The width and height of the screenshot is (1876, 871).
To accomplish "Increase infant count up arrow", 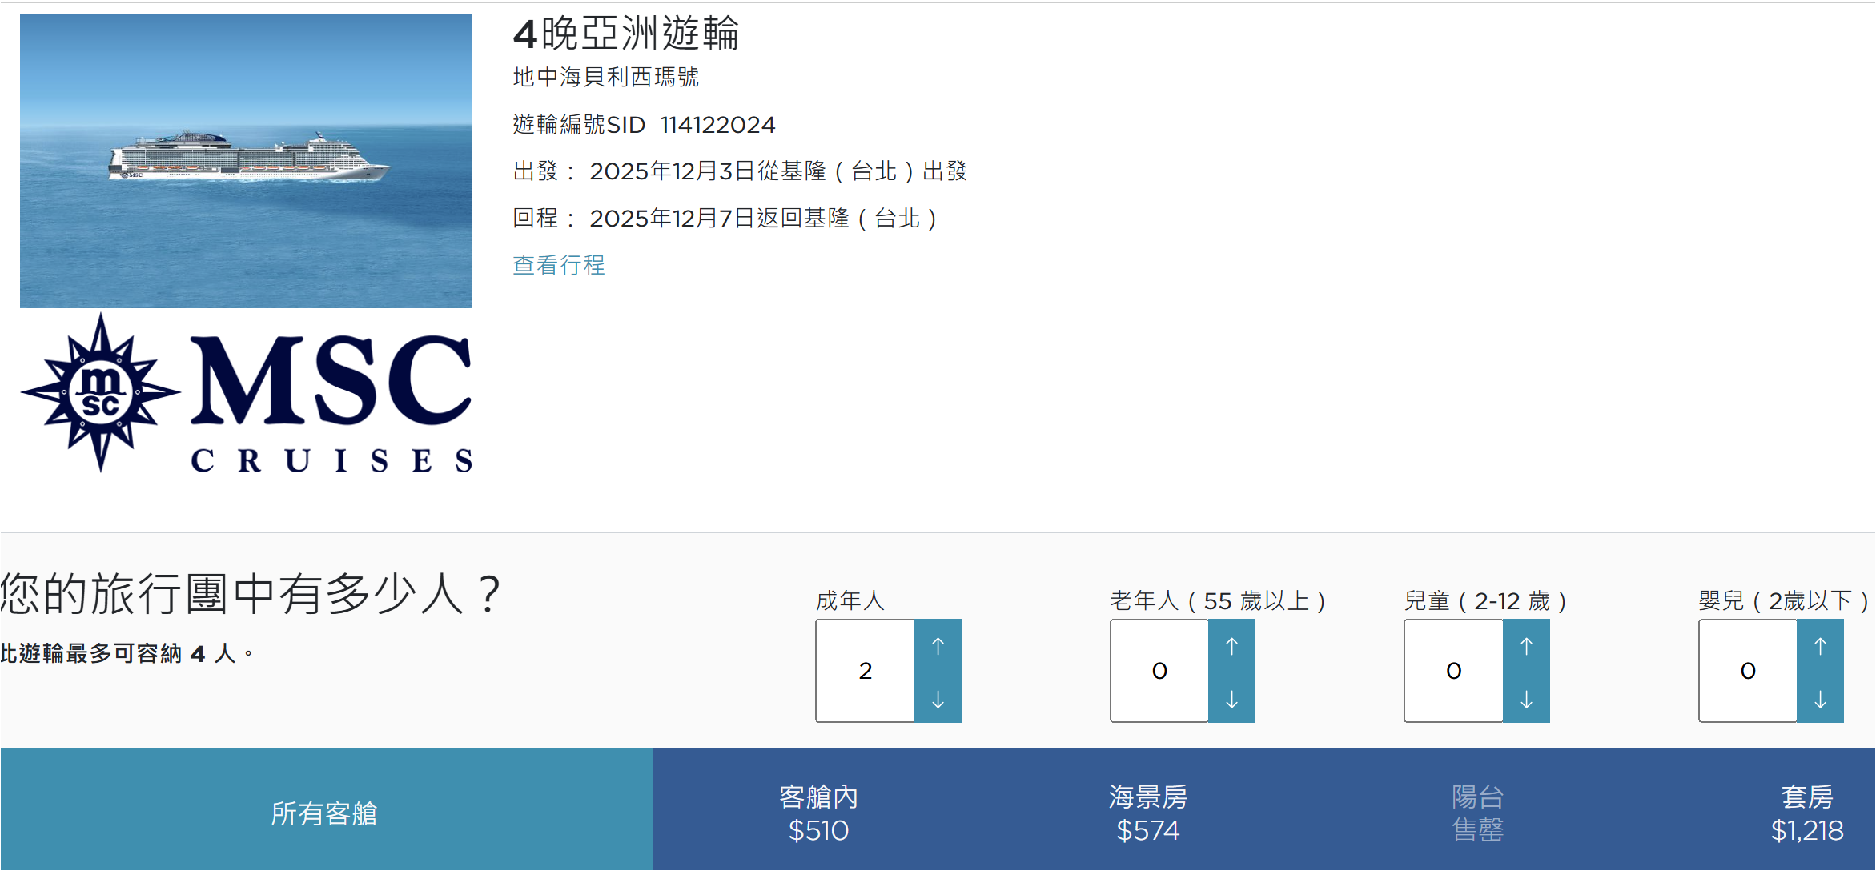I will [x=1820, y=645].
